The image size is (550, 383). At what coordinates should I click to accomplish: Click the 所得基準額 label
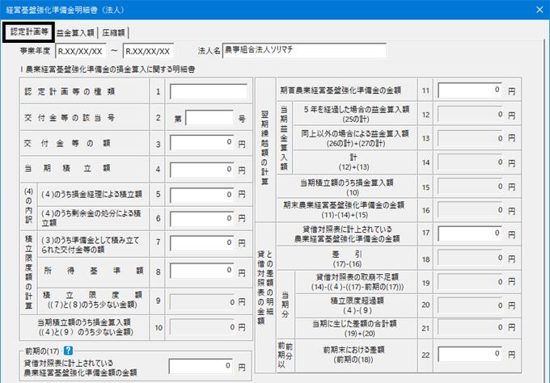[x=93, y=271]
